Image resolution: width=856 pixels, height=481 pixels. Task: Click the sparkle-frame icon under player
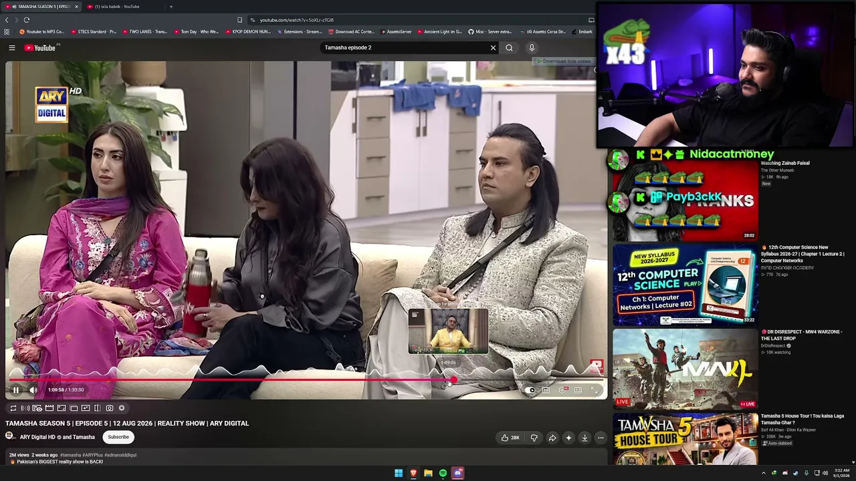[86, 408]
